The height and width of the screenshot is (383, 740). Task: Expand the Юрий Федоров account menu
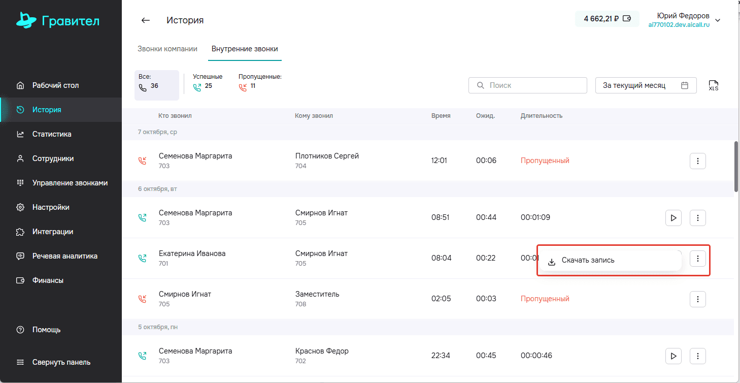pyautogui.click(x=718, y=20)
